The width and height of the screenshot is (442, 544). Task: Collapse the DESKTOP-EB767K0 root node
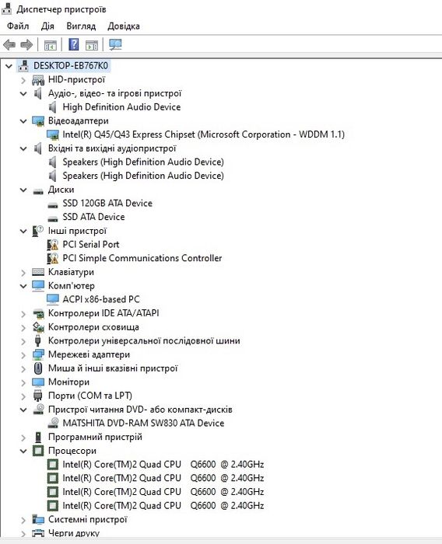tap(9, 65)
